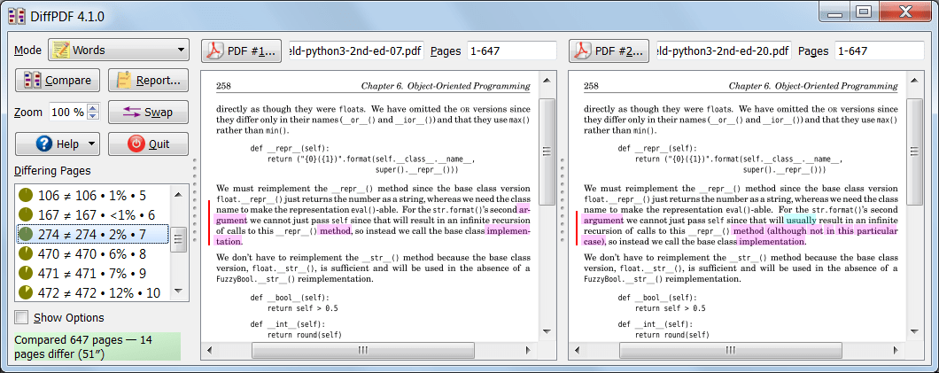Click the splitter handle between left panel and PDFs
The width and height of the screenshot is (939, 373).
[195, 199]
